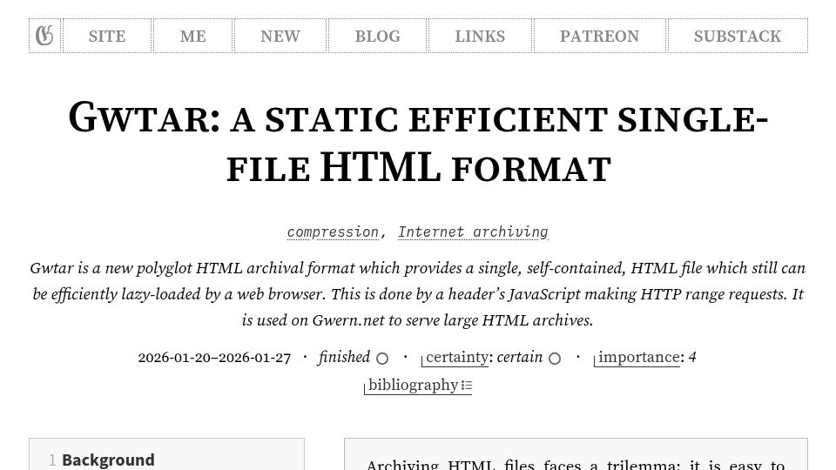Viewport: 836px width, 470px height.
Task: Go to the NEW page
Action: [280, 36]
